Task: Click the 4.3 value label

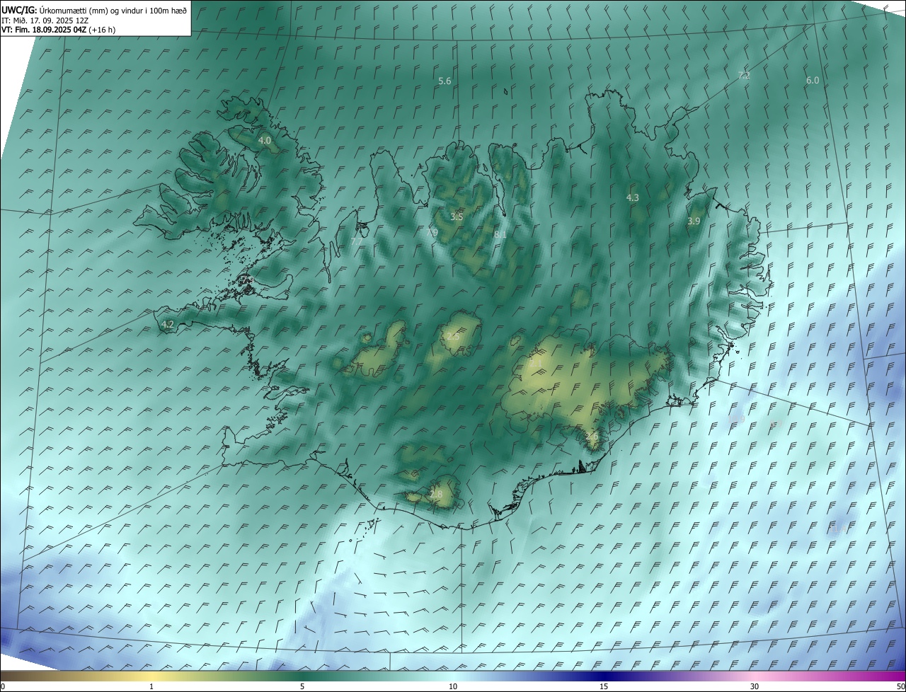Action: coord(633,198)
